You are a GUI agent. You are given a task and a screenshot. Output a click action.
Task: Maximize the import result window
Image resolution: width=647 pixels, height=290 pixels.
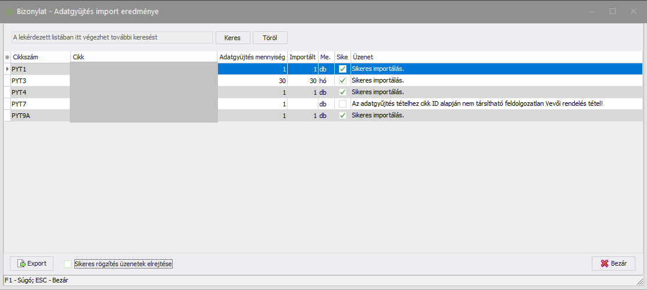point(612,11)
